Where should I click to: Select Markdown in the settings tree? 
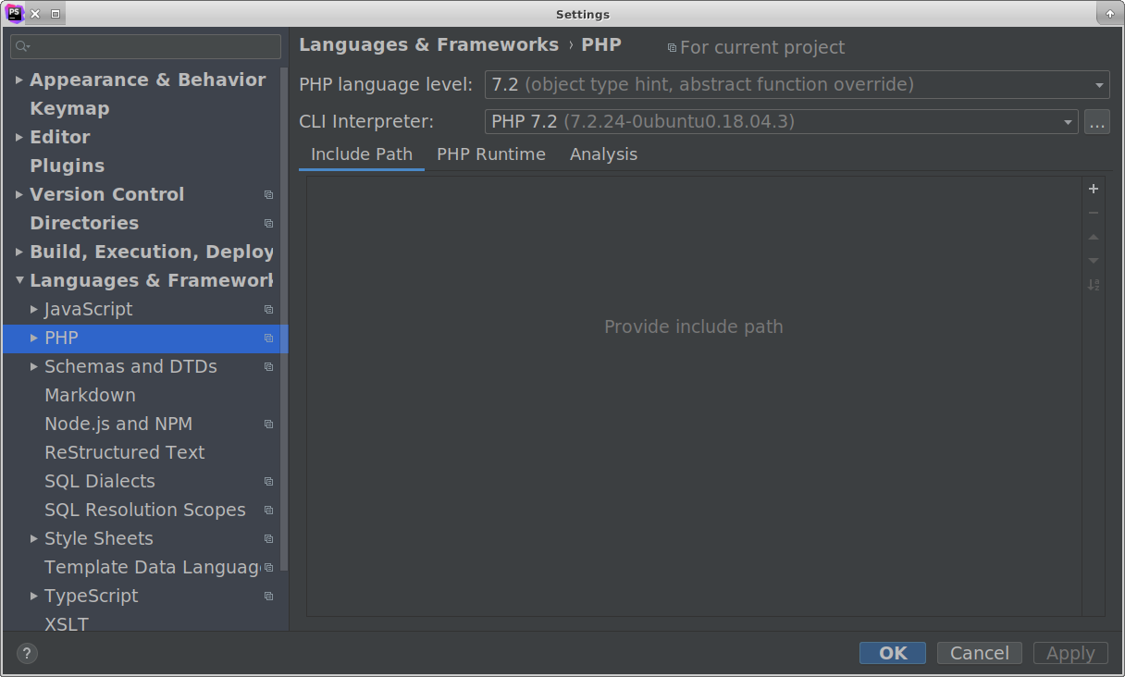(90, 396)
